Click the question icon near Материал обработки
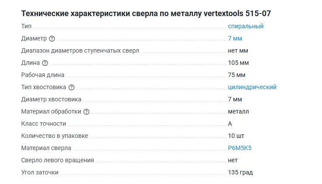 coord(86,112)
